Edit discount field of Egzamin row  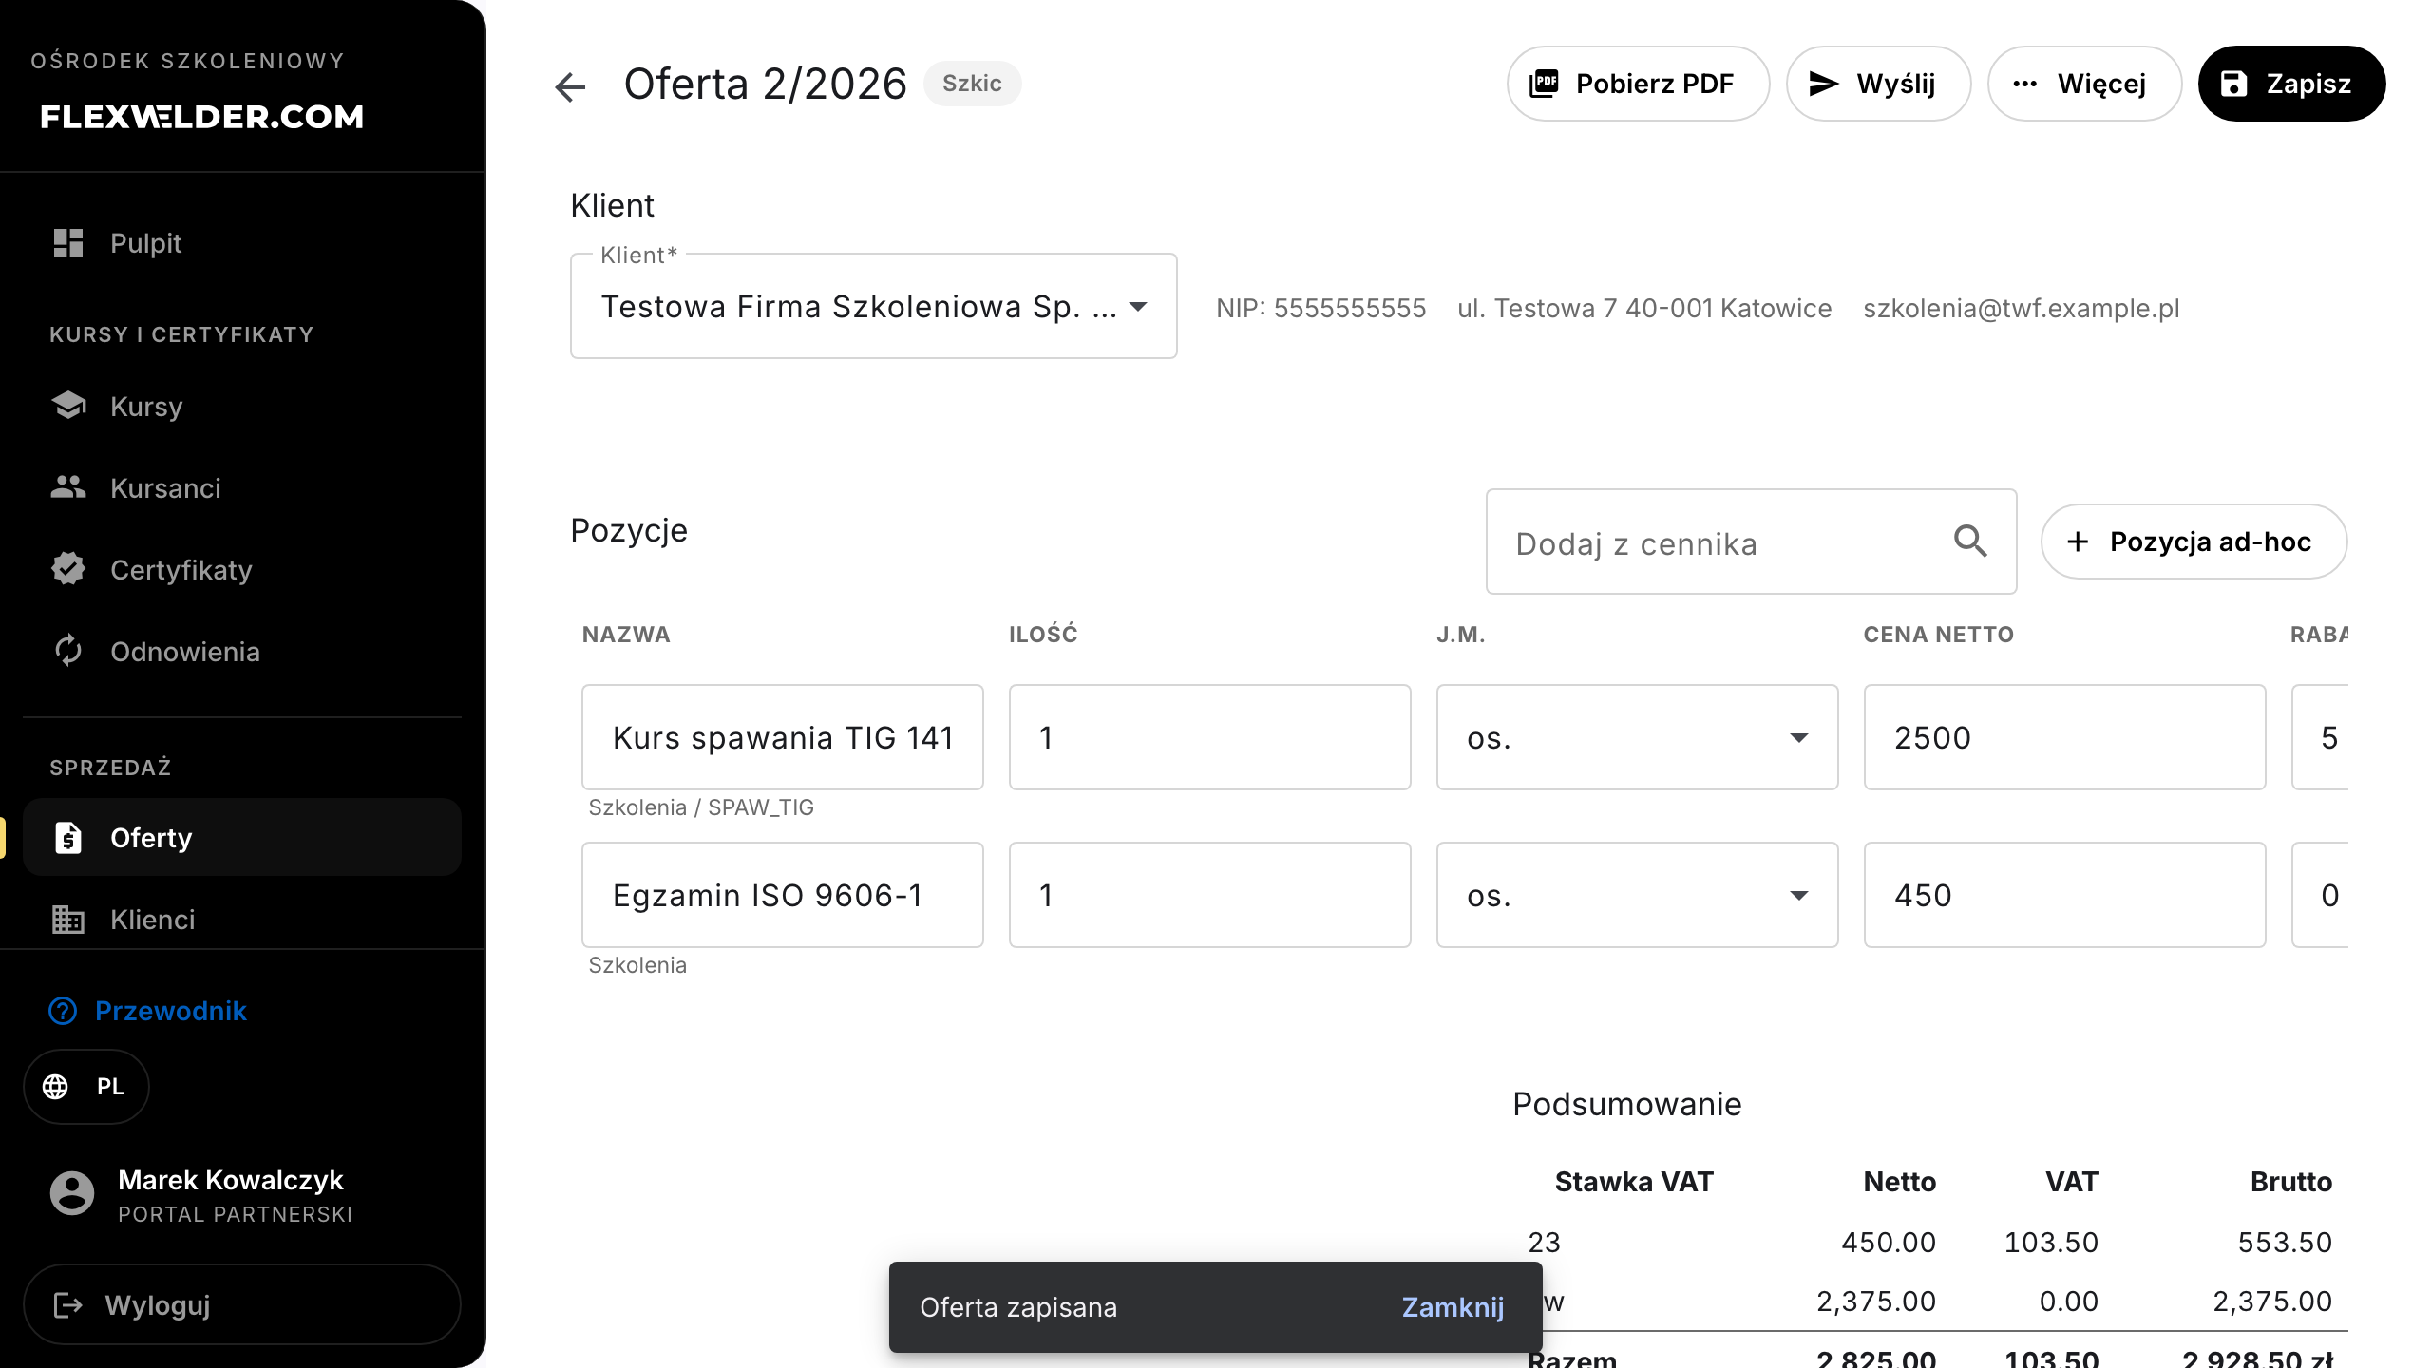[2321, 895]
